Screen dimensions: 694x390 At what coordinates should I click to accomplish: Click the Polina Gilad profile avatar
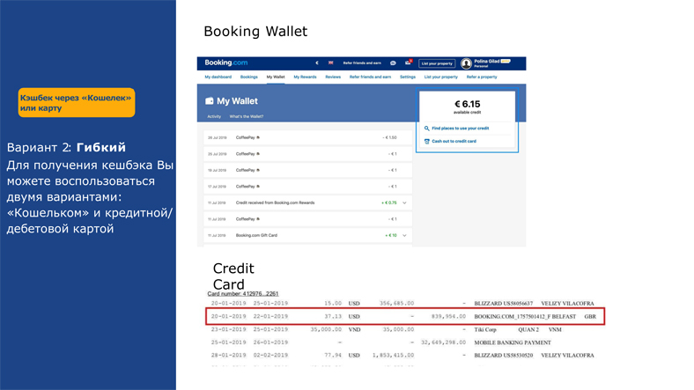(466, 63)
